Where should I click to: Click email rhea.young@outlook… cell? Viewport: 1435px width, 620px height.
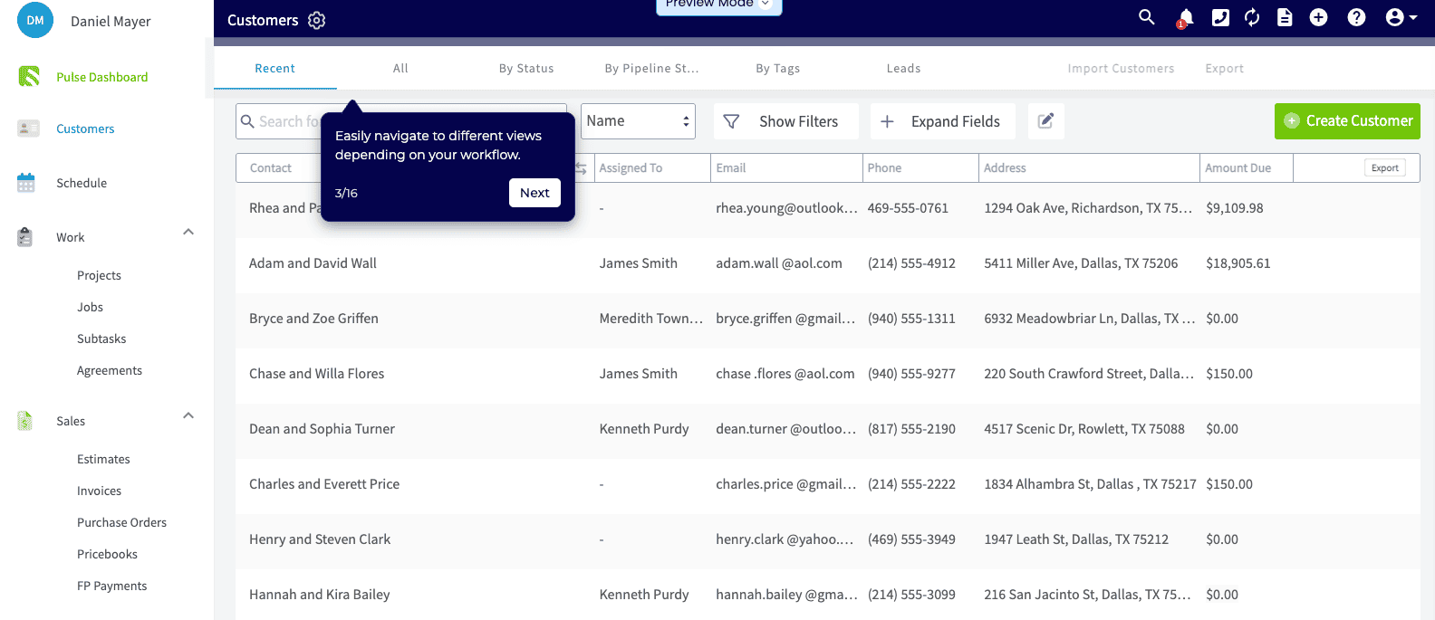(x=786, y=208)
